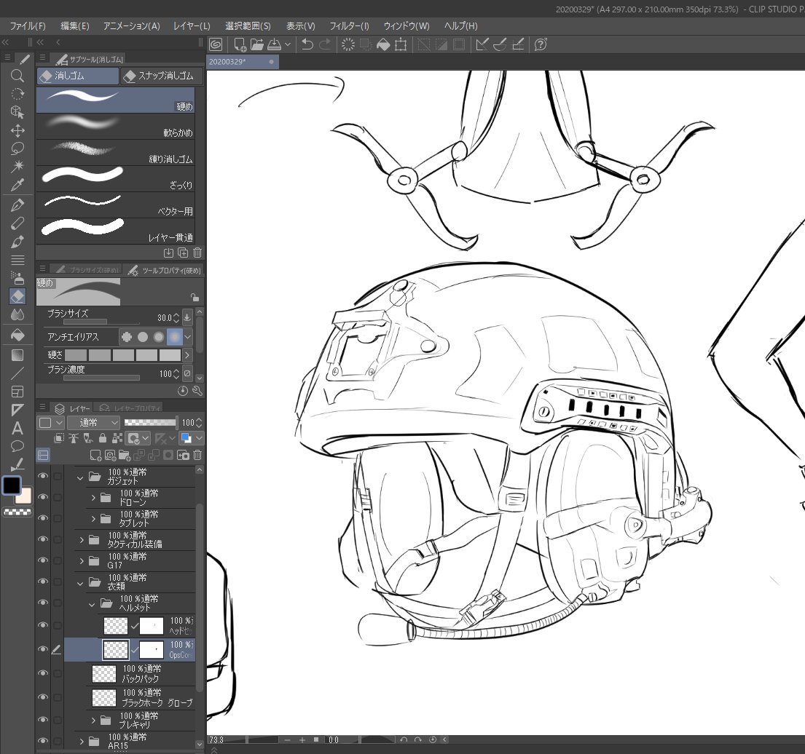Collapse the 衣類 folder

point(81,583)
